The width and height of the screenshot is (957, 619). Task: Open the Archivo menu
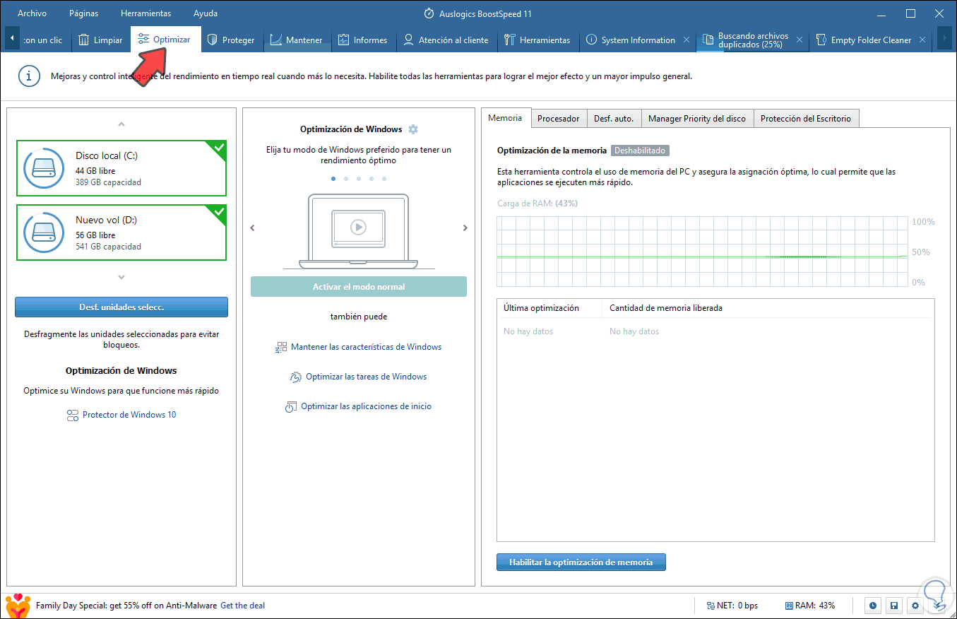pyautogui.click(x=32, y=13)
